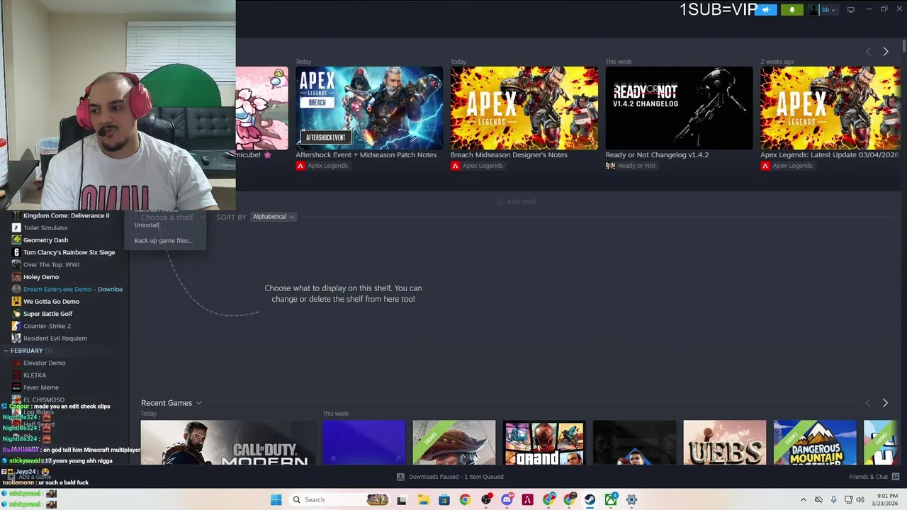Select Elevator Demo in library list

44,363
